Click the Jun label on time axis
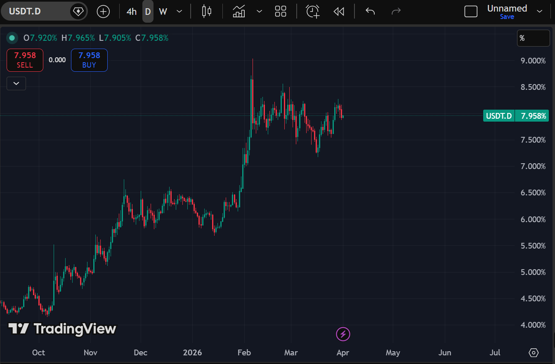The width and height of the screenshot is (555, 364). pos(445,353)
